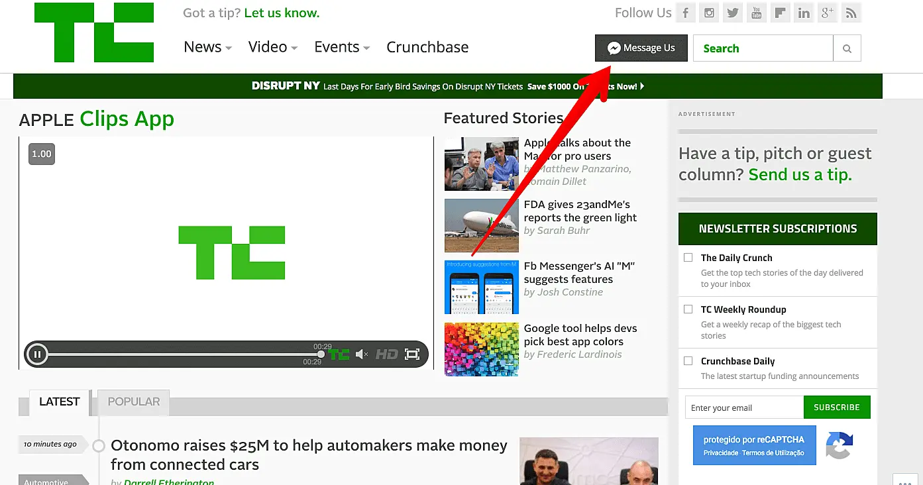Select the Crunchbase menu item
The width and height of the screenshot is (923, 485).
(427, 47)
